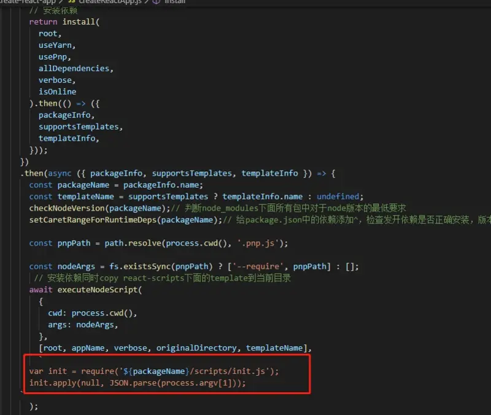Viewport: 491px width, 415px height.
Task: Click the '.pnp.js' string literal
Action: point(258,243)
